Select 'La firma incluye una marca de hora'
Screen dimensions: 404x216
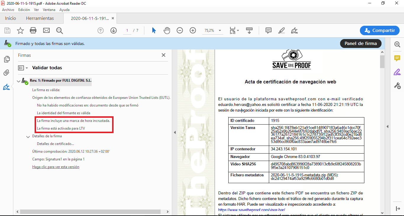click(73, 121)
